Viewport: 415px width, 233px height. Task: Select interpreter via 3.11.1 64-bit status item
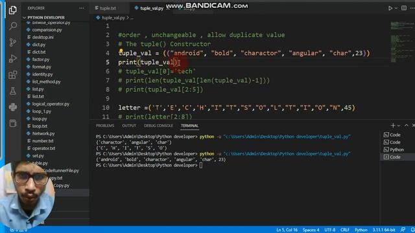(384, 230)
